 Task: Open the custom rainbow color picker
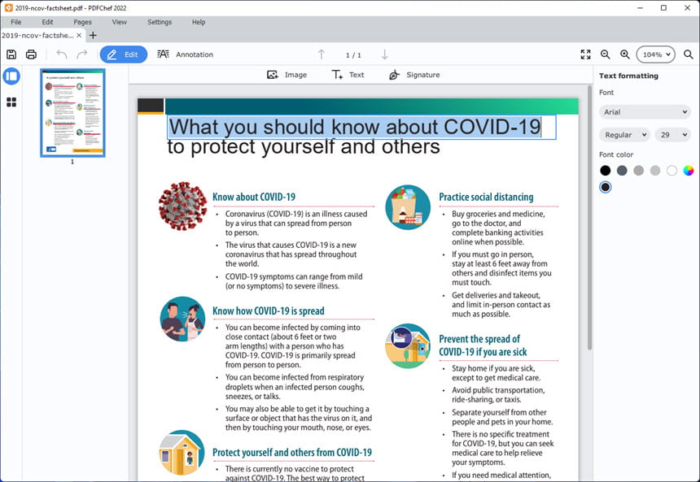click(x=689, y=171)
